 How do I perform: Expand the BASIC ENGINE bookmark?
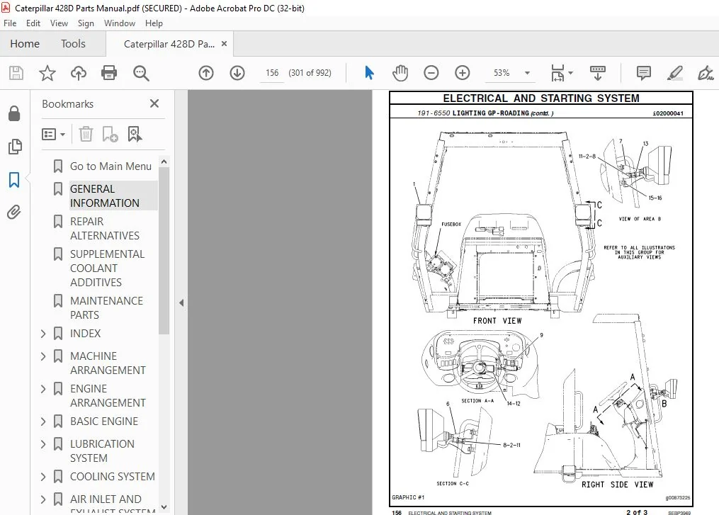tap(43, 421)
